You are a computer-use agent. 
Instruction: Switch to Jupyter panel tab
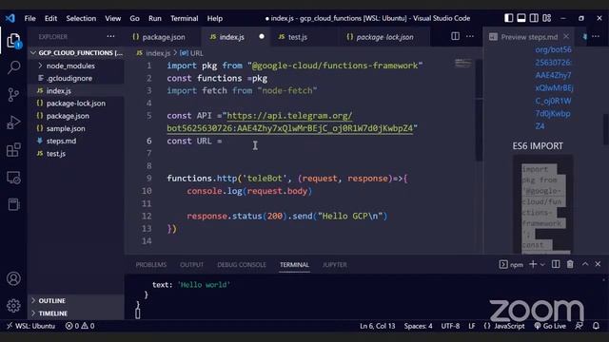(334, 264)
